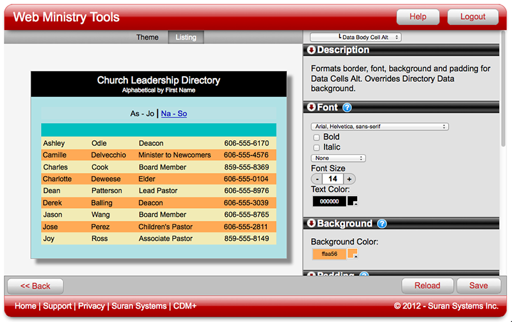The image size is (512, 322).
Task: Collapse the Background section arrow icon
Action: pos(312,223)
